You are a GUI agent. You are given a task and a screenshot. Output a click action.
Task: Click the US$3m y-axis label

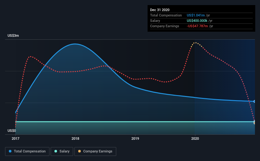pos(13,36)
